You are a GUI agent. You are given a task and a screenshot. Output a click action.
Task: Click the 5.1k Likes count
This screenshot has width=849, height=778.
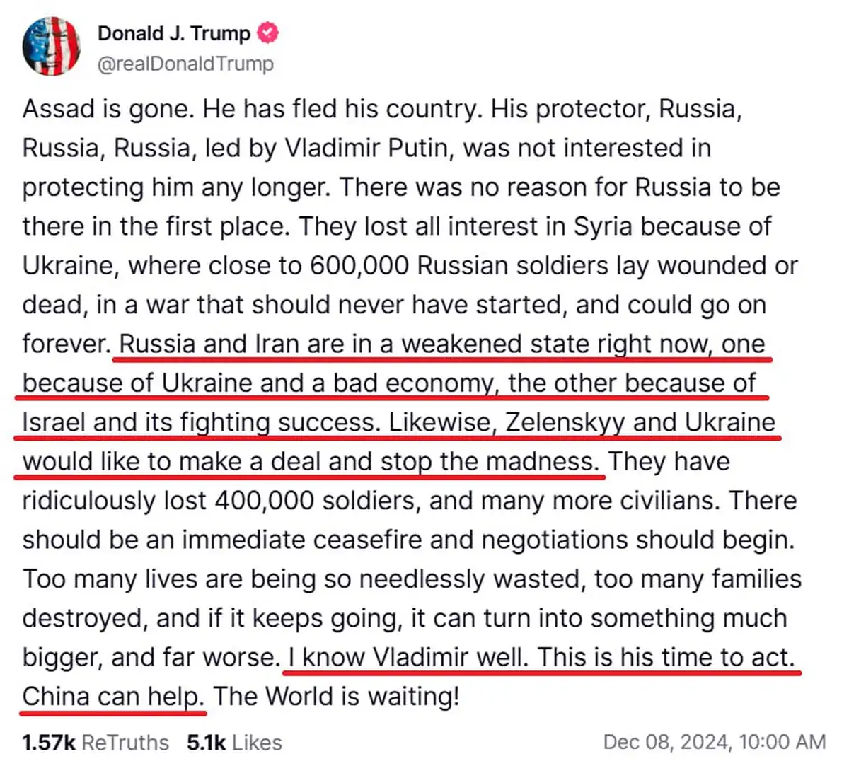point(234,743)
